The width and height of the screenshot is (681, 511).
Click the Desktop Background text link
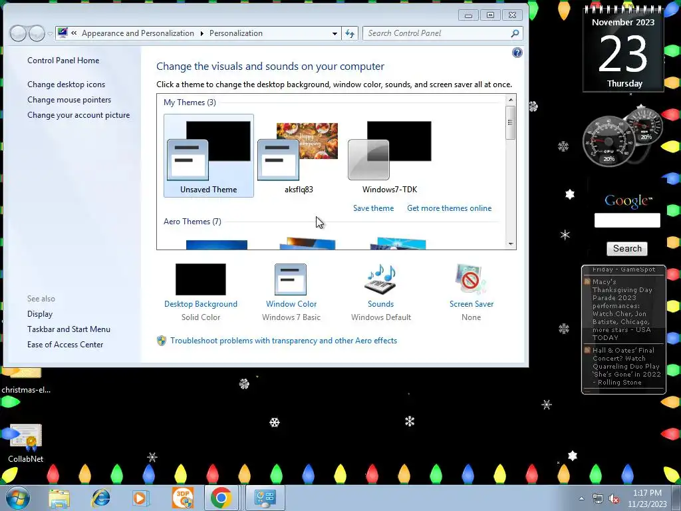[201, 304]
